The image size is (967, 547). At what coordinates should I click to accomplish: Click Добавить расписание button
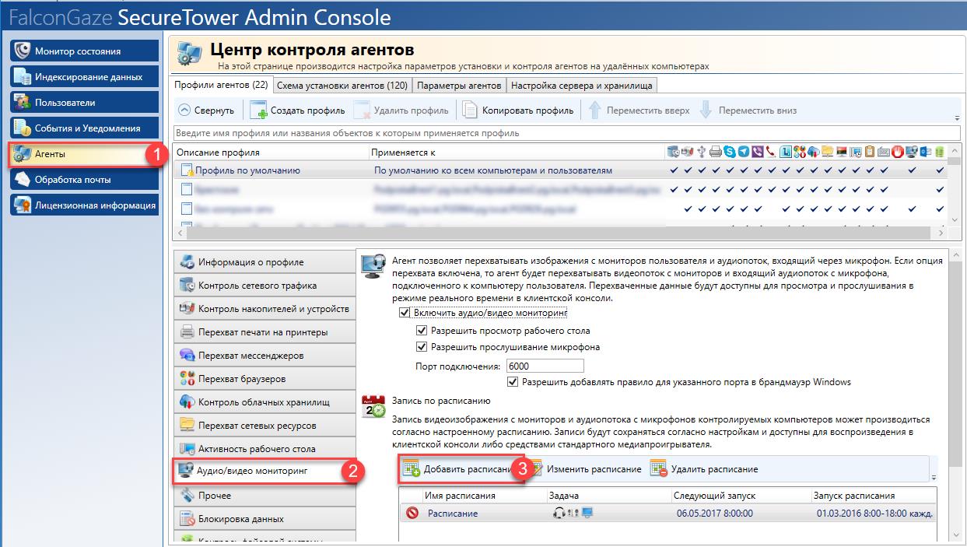click(461, 469)
